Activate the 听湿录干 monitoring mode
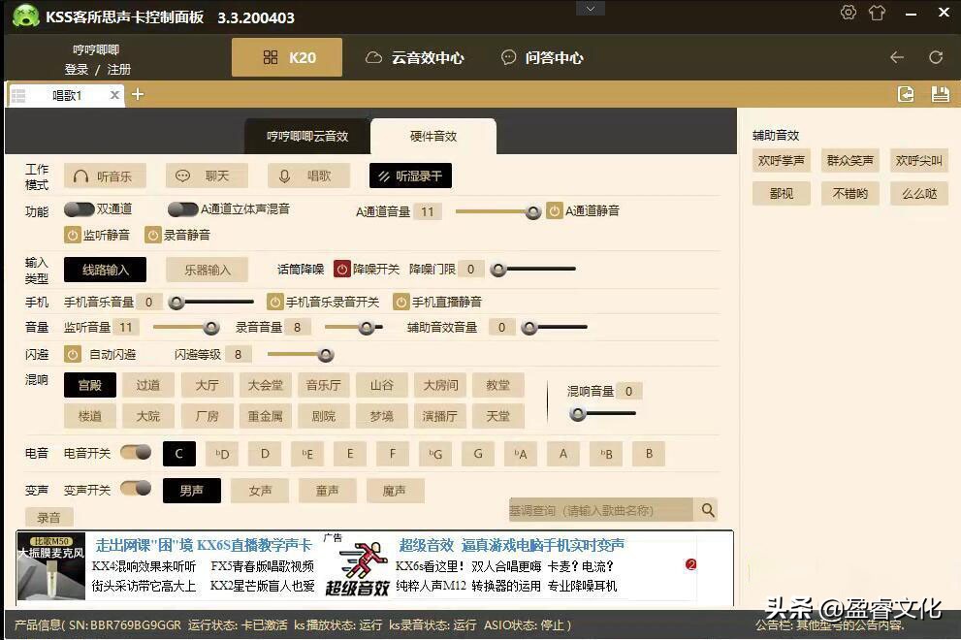The image size is (961, 640). coord(411,176)
